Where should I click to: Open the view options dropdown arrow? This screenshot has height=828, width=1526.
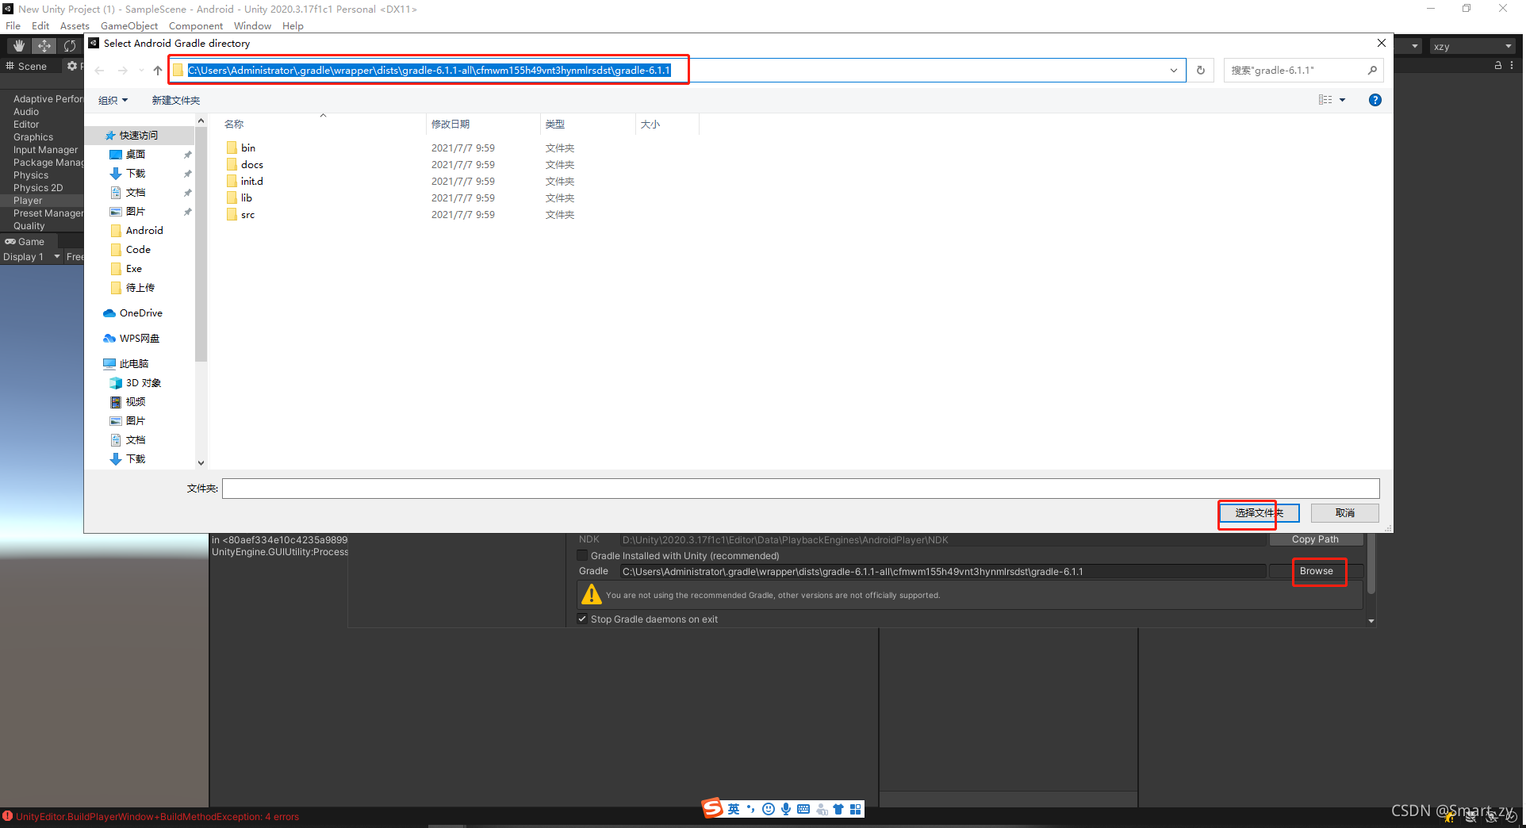point(1342,100)
